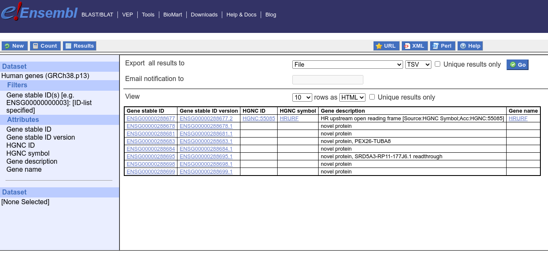
Task: Select Gene name attribute in sidebar
Action: [x=24, y=170]
